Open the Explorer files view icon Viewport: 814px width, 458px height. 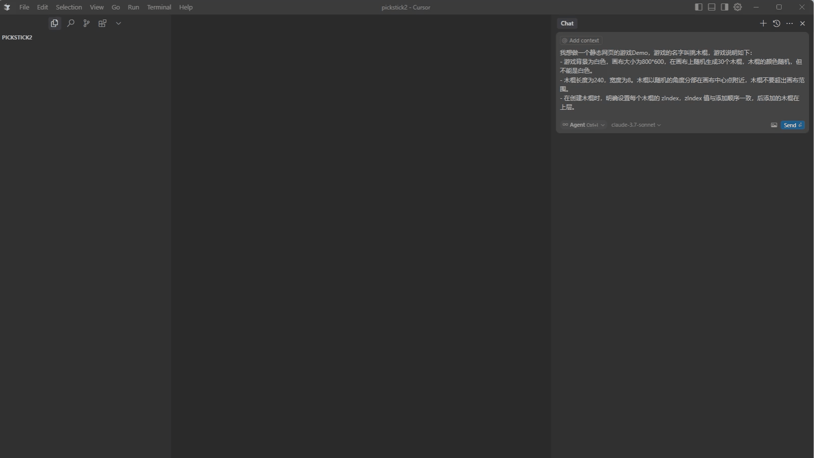(x=54, y=23)
